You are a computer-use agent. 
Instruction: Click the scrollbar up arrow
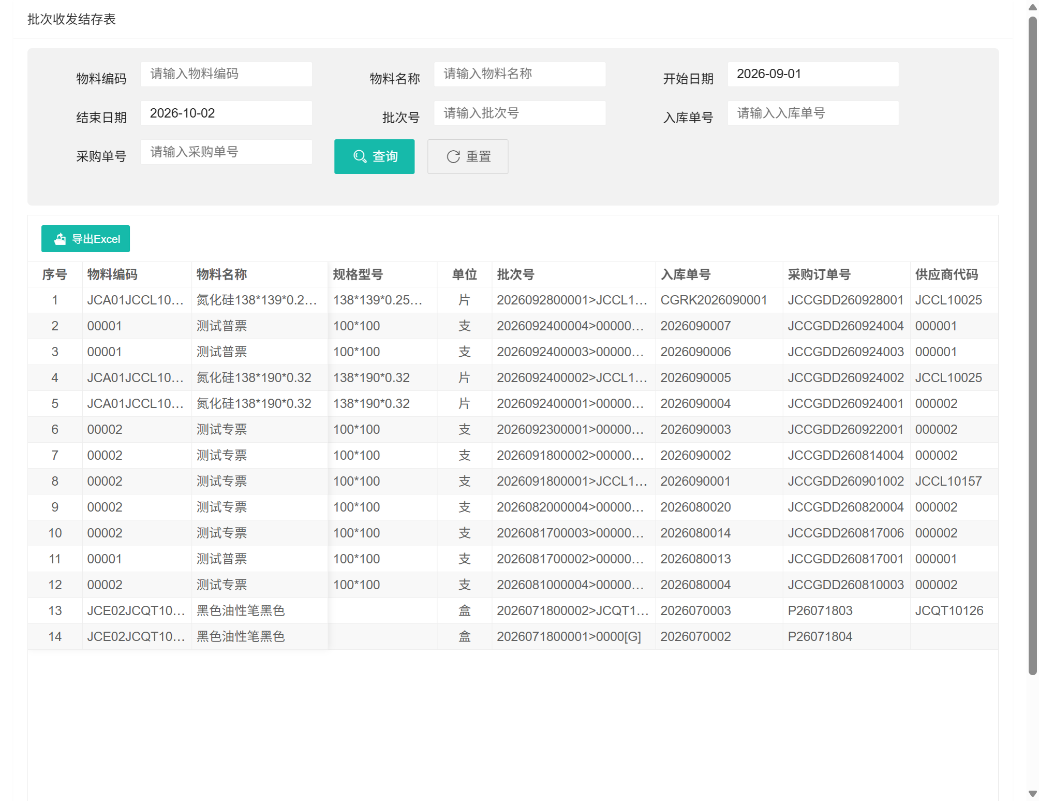tap(1032, 7)
